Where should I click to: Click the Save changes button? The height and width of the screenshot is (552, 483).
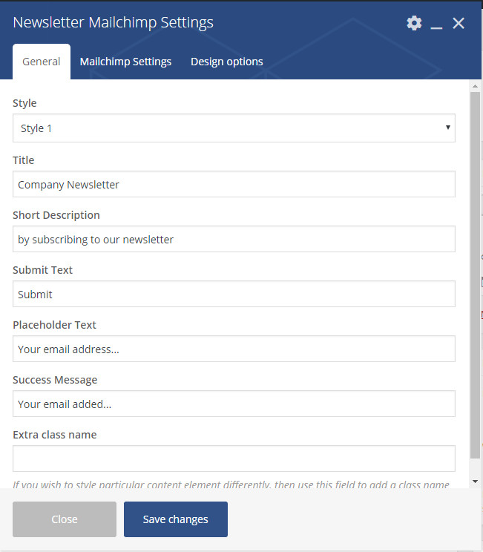[x=175, y=519]
